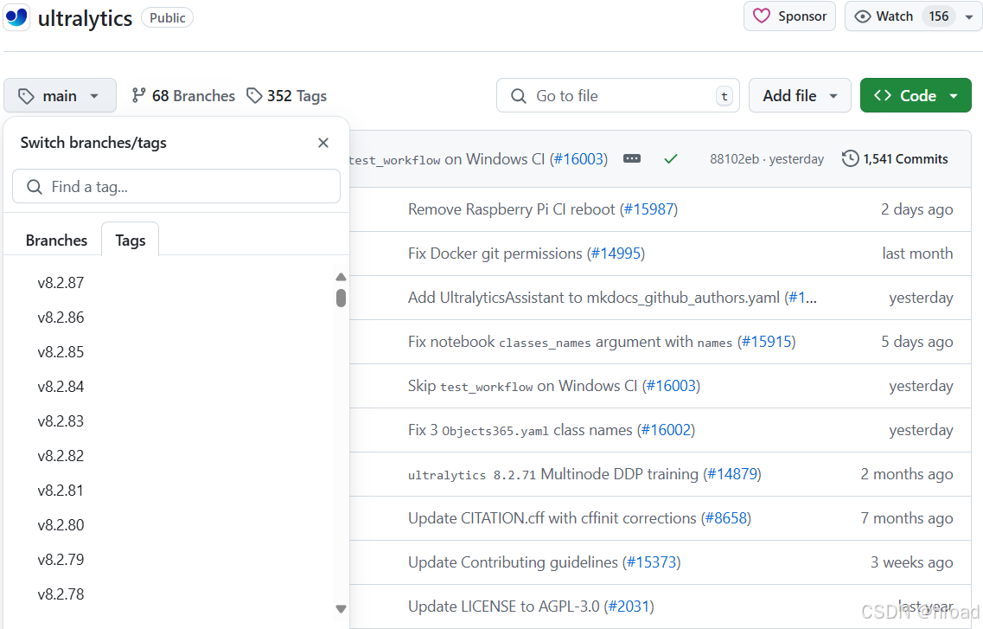View the 68 Branches link
Screen dimensions: 983x629
coord(183,96)
